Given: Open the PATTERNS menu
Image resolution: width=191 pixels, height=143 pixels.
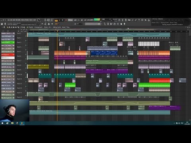Looking at the screenshot, I should pos(18,20).
